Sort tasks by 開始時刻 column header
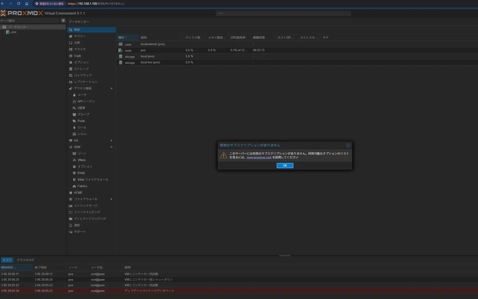478x299 pixels. coord(16,267)
